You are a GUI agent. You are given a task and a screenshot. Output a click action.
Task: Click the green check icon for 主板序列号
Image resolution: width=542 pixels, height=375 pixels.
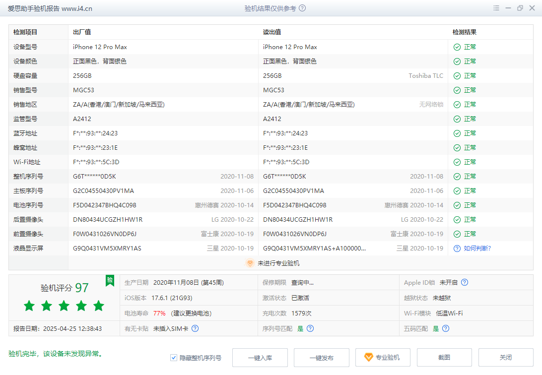(457, 191)
